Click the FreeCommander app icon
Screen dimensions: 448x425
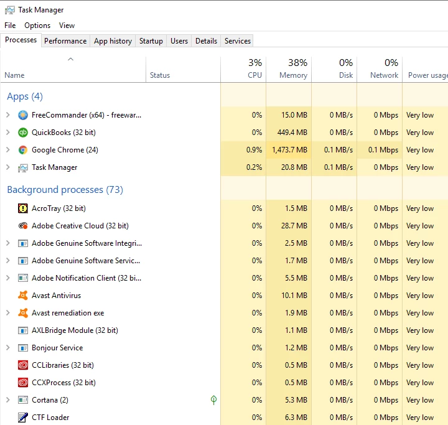(x=23, y=115)
